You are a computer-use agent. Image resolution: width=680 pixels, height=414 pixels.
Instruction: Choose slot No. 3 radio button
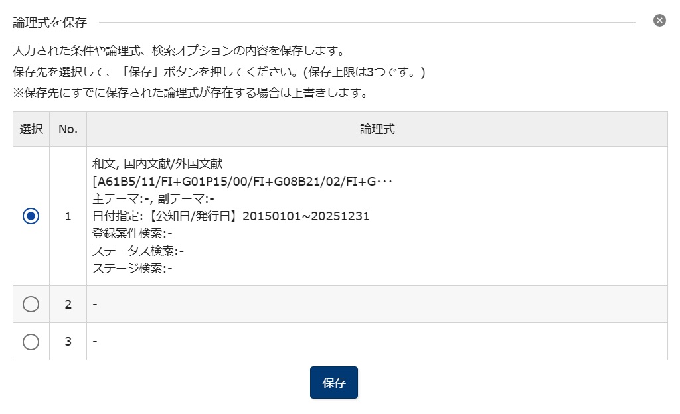point(31,342)
